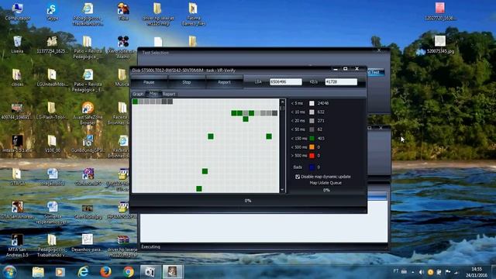Click the action center flag tray icon
The width and height of the screenshot is (496, 279).
pos(448,272)
